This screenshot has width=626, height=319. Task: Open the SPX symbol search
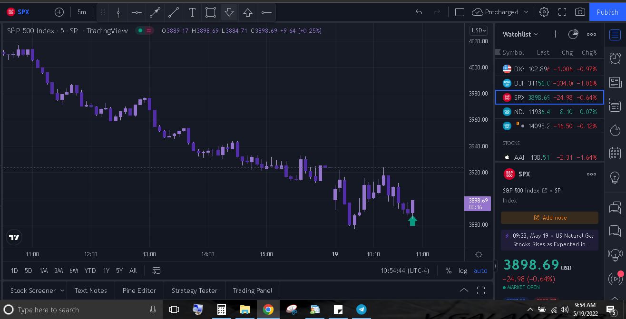point(18,12)
